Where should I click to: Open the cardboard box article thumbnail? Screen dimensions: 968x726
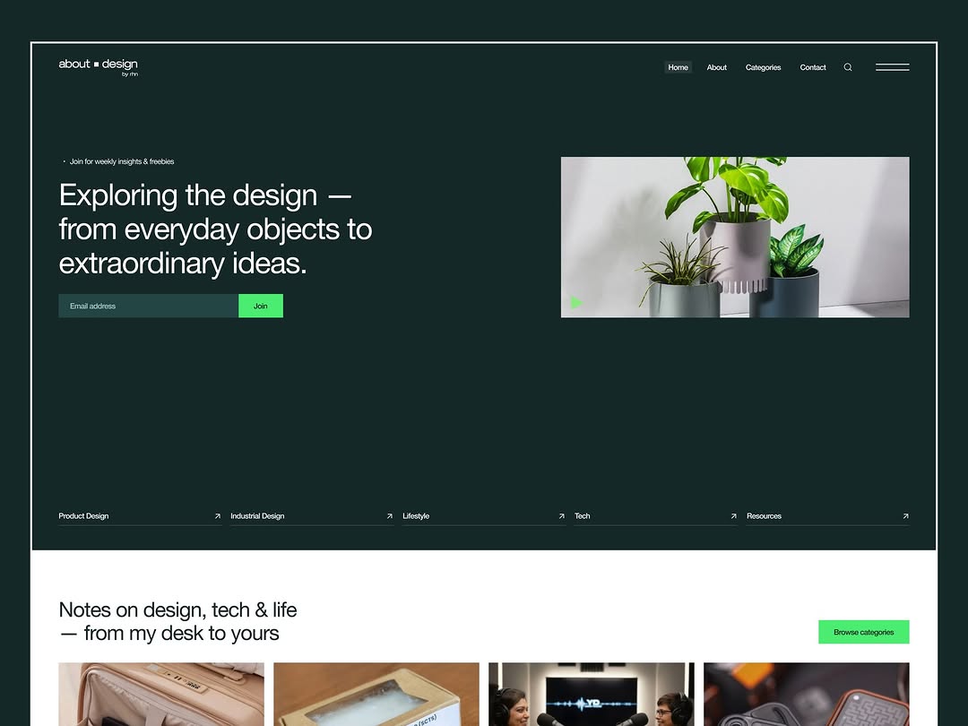coord(376,695)
